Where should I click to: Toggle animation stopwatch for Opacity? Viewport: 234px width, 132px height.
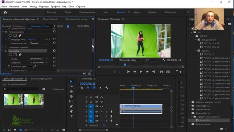click(x=9, y=40)
